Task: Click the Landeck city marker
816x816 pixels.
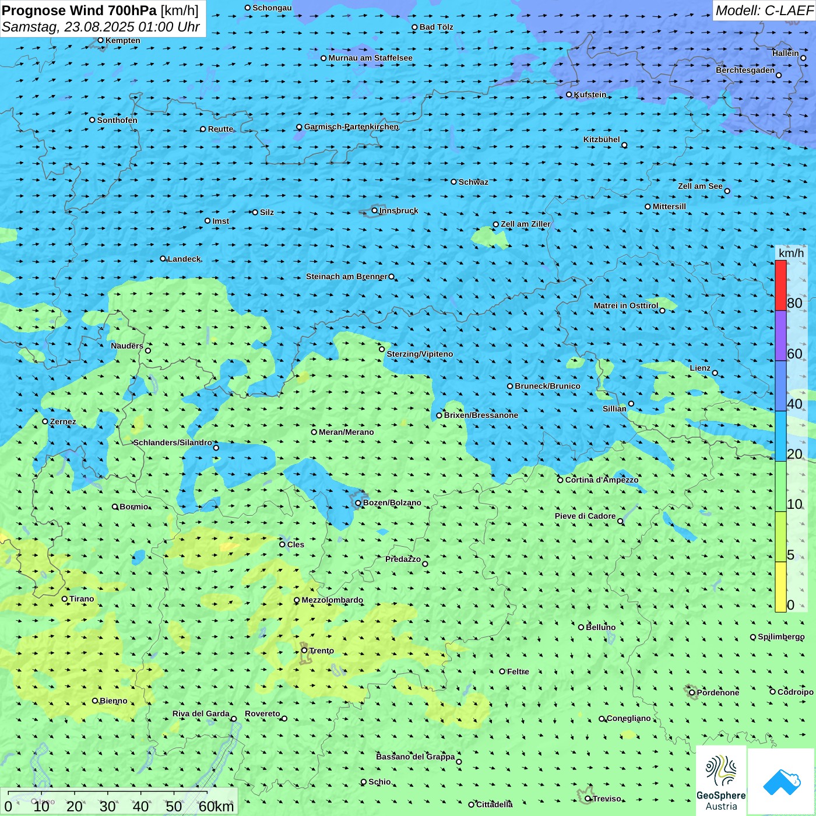Action: [163, 259]
